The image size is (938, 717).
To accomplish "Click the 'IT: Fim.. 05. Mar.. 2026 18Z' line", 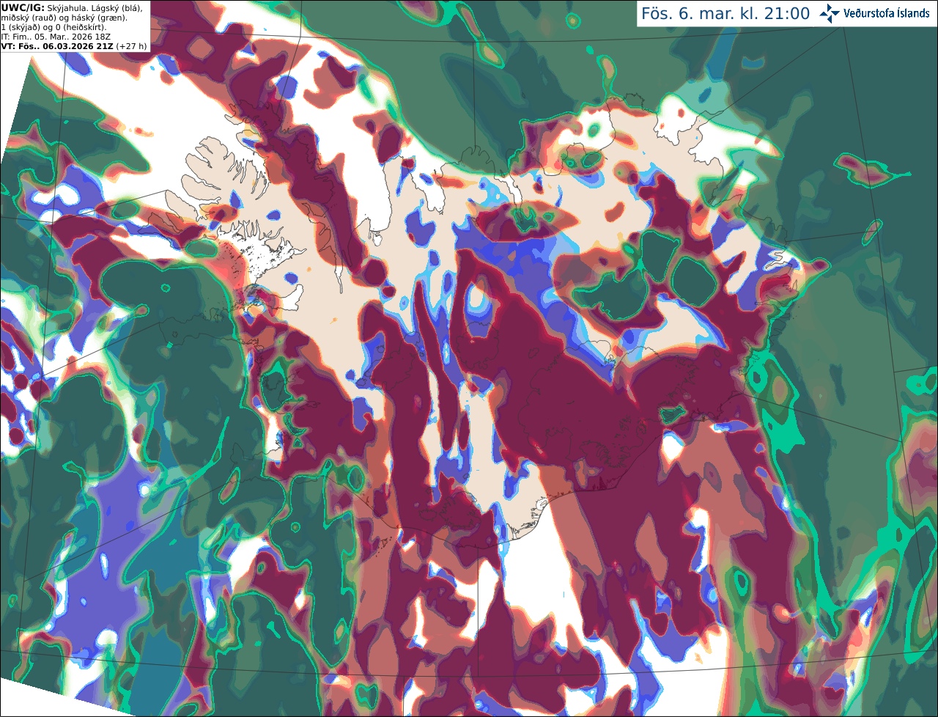I will point(54,37).
